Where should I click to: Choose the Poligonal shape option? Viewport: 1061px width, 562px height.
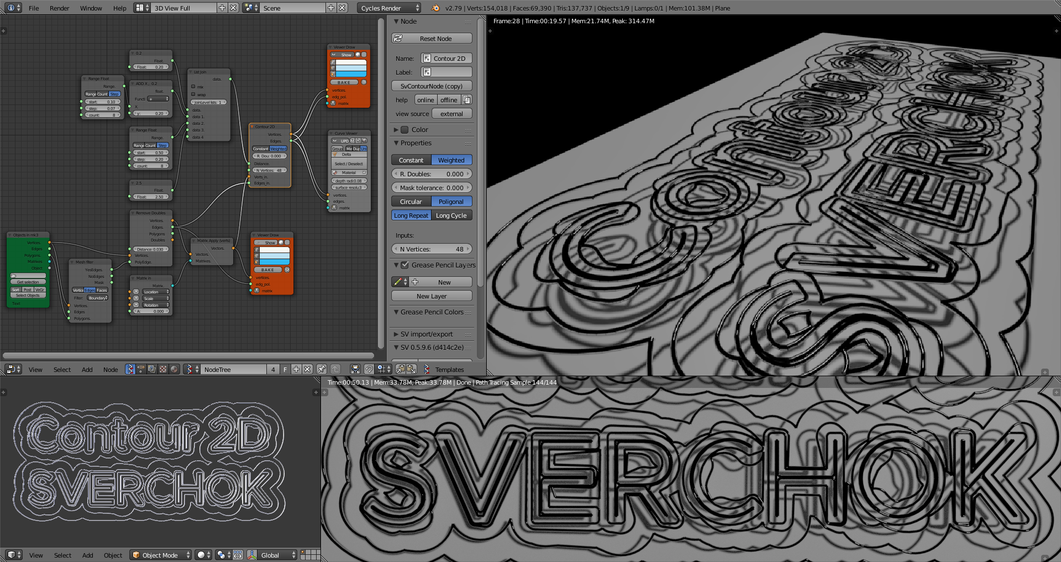[451, 201]
